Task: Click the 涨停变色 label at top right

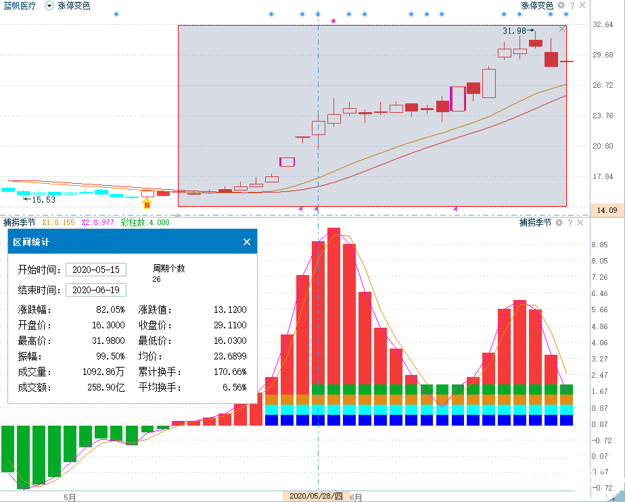Action: click(537, 5)
